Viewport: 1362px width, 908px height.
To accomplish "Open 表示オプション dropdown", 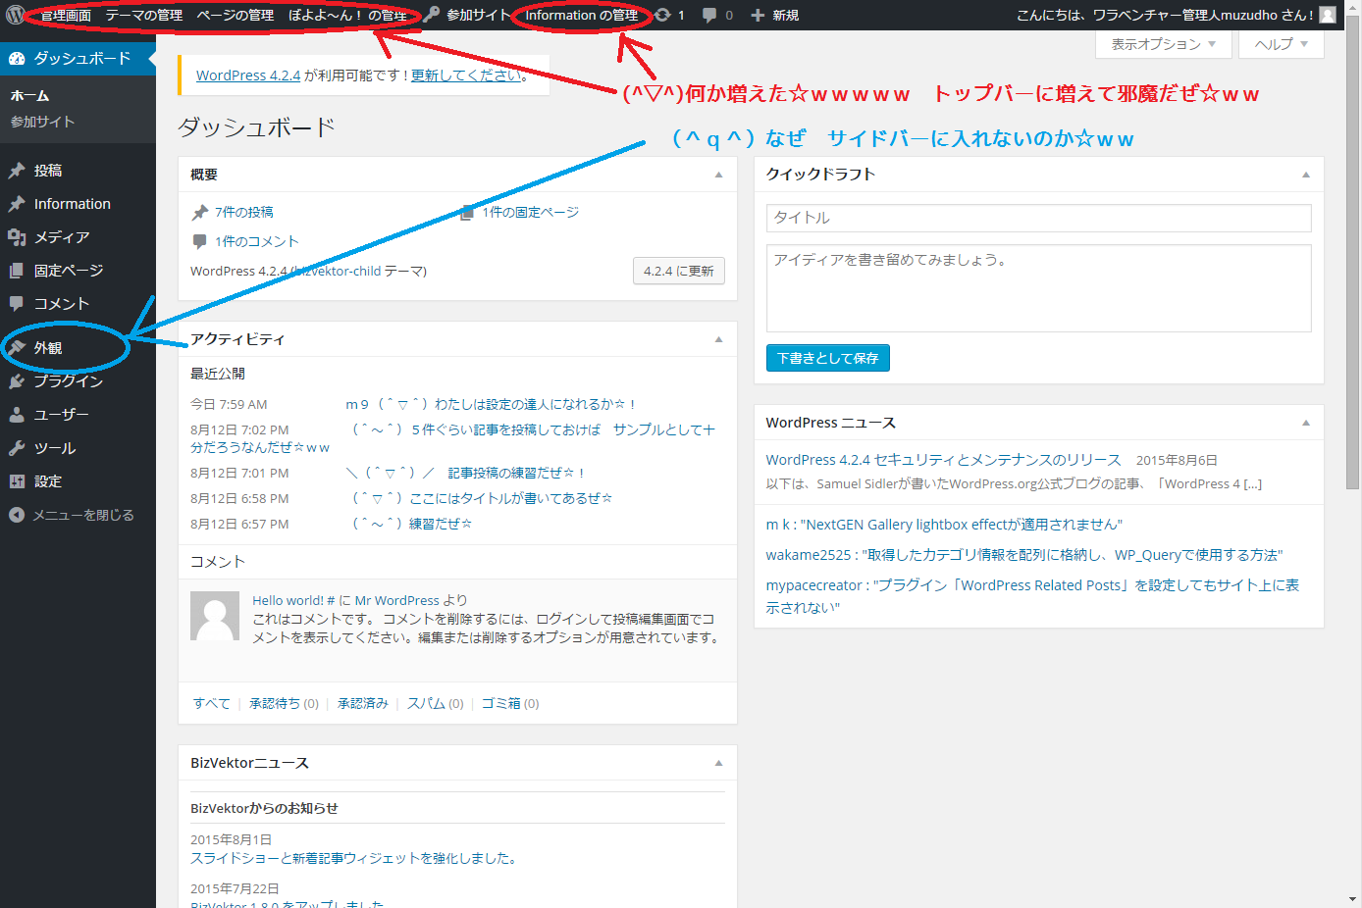I will (x=1164, y=44).
